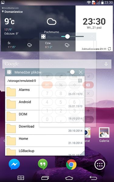Tap Wt., 21 paź date text

(x=94, y=28)
